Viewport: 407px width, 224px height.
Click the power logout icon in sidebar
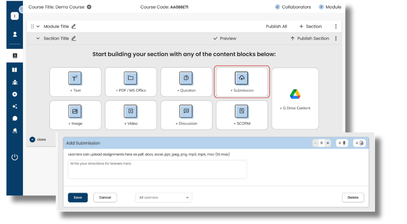(x=15, y=157)
